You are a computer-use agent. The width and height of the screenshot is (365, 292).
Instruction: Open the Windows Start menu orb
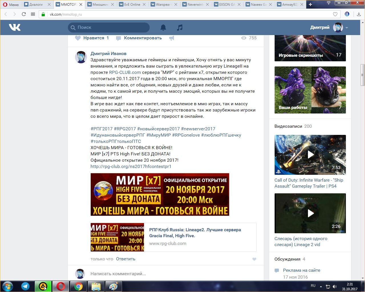(8, 286)
